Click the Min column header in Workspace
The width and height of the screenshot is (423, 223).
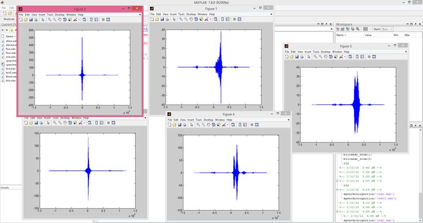[396, 35]
